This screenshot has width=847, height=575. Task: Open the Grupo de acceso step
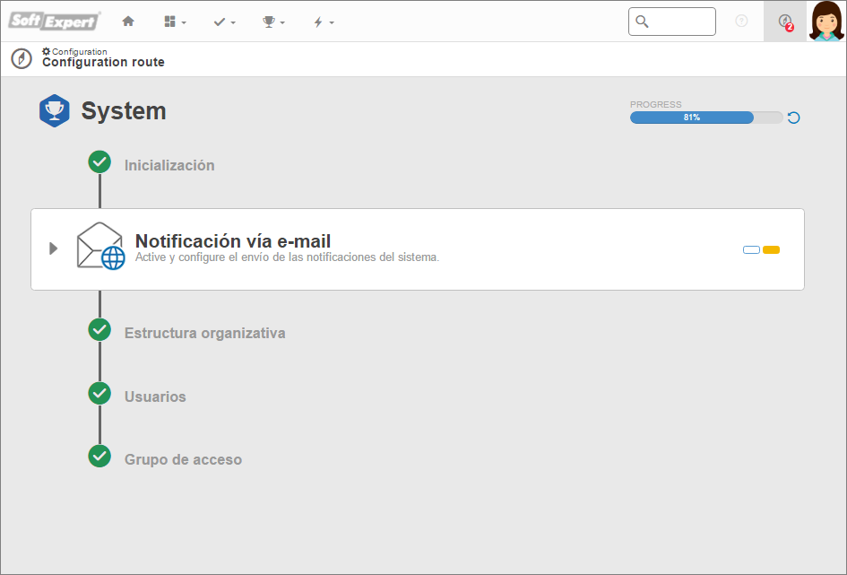point(183,460)
